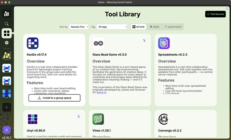231x140 pixels.
Task: Click the purple round plus button
Action: click(7, 130)
